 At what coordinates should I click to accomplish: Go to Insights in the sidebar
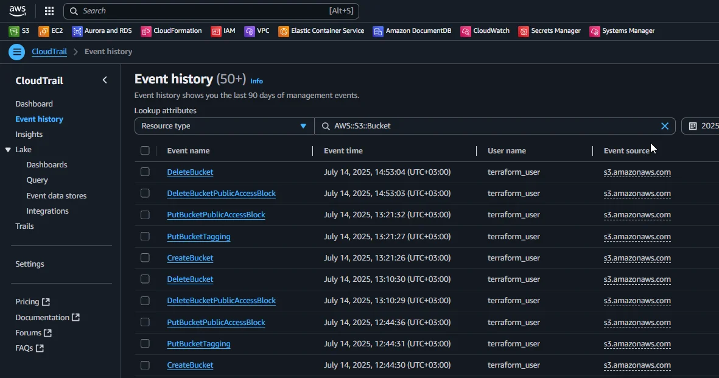[x=29, y=135]
